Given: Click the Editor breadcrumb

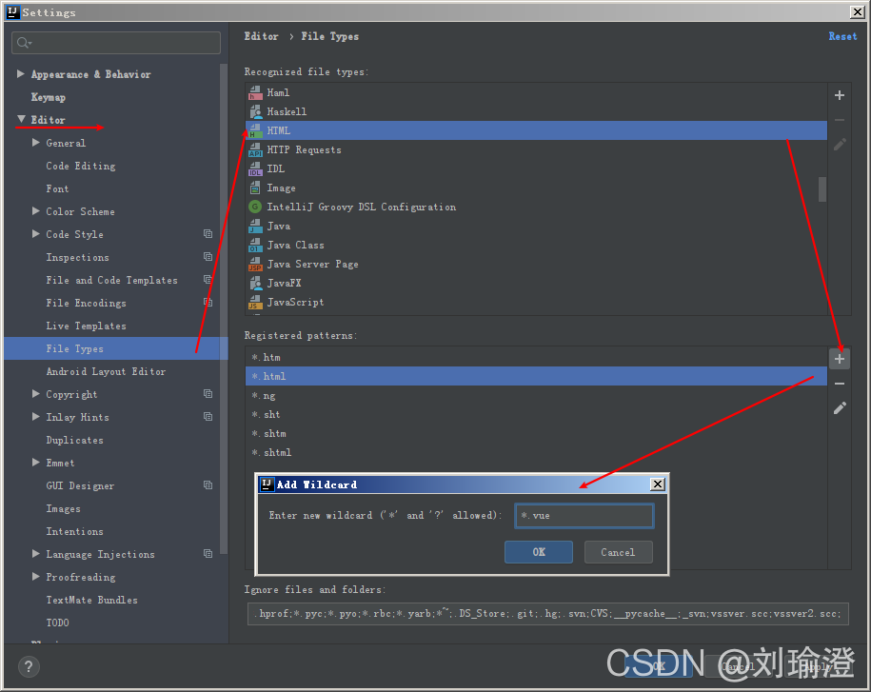Looking at the screenshot, I should (x=261, y=36).
